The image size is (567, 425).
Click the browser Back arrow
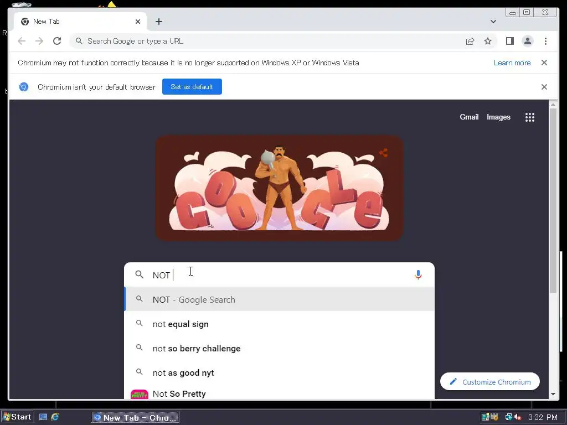(x=22, y=41)
